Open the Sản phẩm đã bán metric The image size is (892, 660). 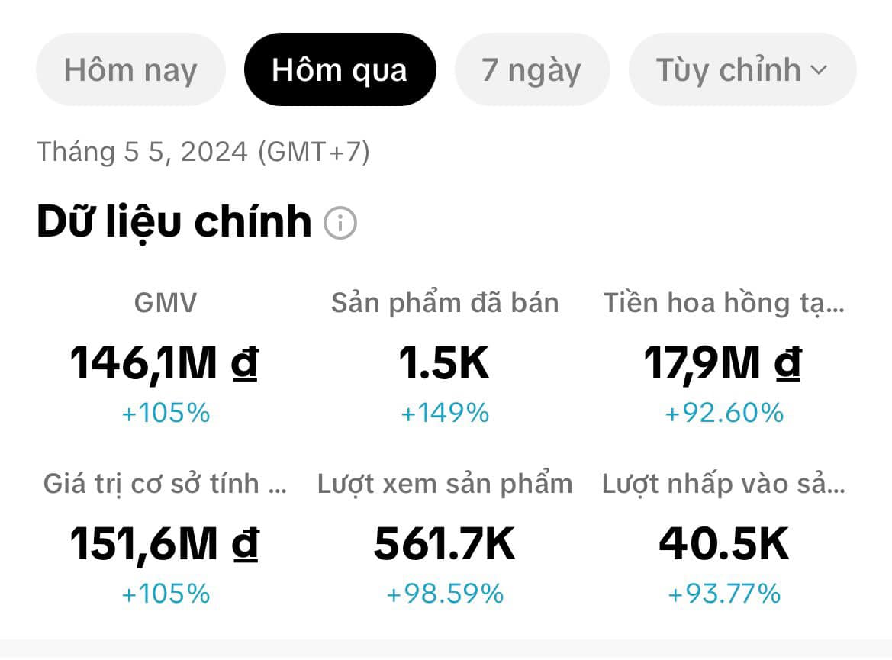pyautogui.click(x=445, y=304)
